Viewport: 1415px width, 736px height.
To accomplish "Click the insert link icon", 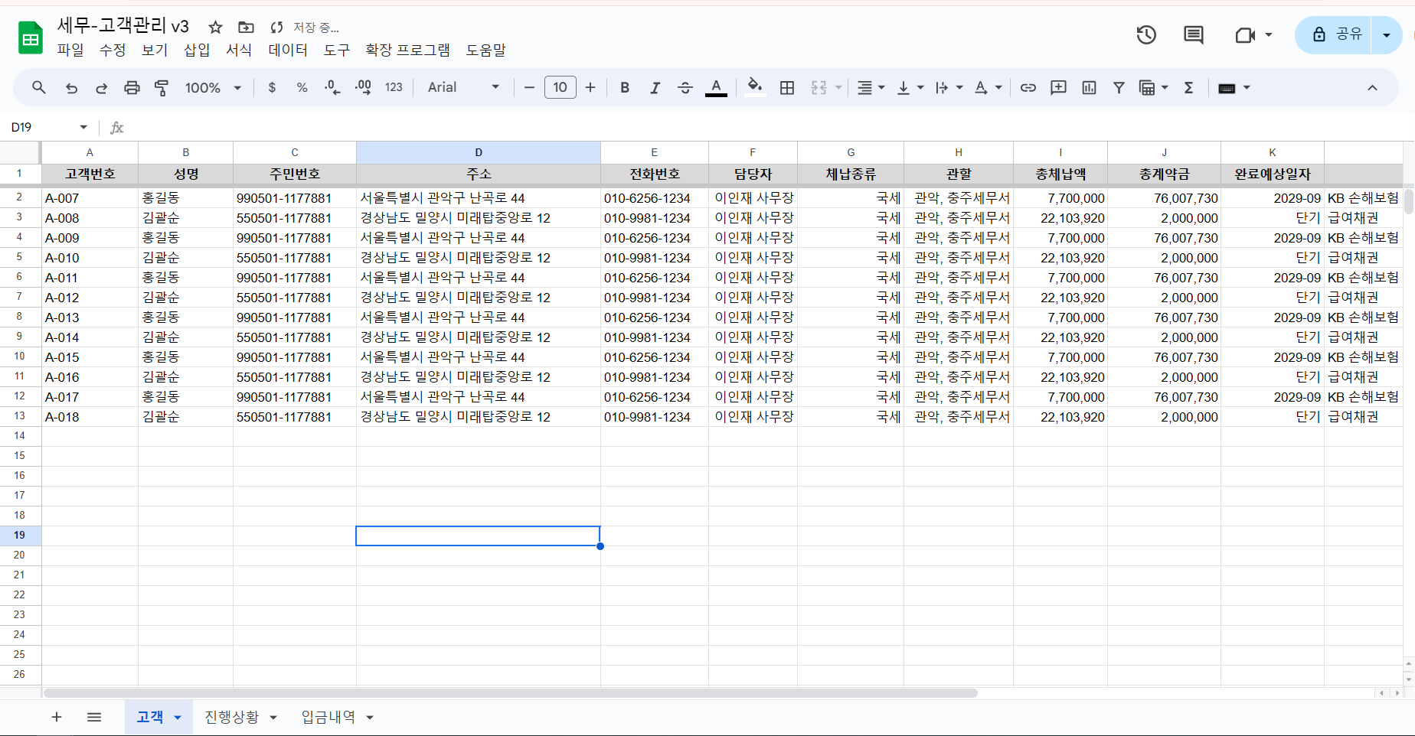I will (x=1028, y=88).
